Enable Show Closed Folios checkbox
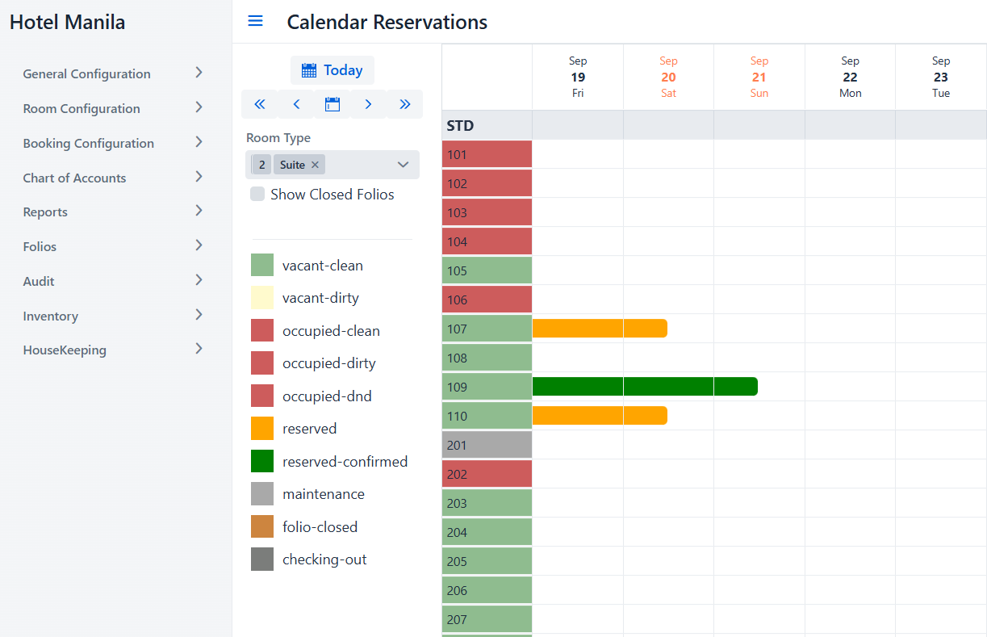987x637 pixels. click(x=257, y=195)
